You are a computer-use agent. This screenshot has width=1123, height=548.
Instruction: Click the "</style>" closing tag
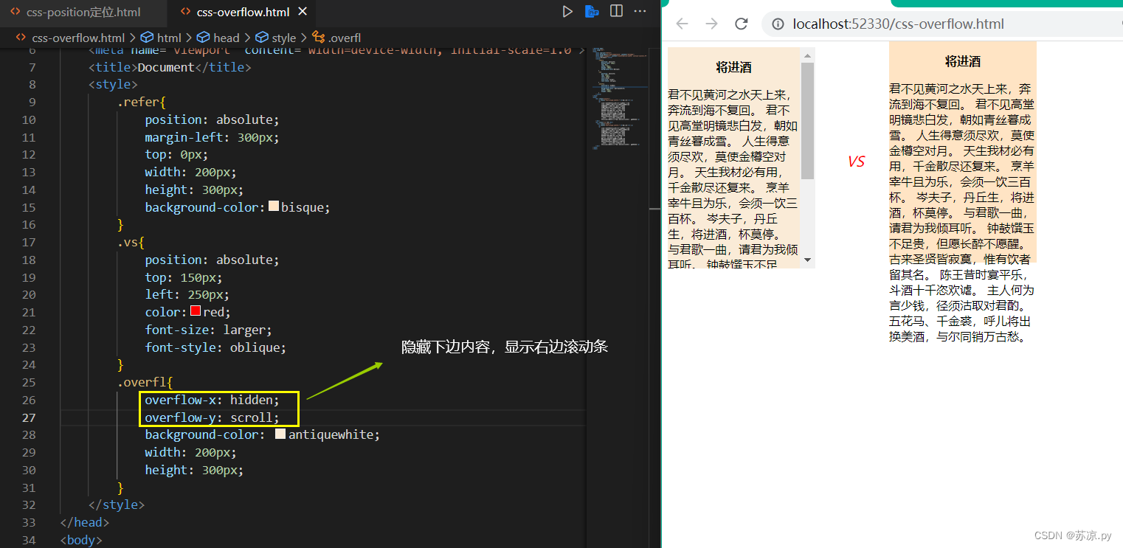pyautogui.click(x=117, y=504)
